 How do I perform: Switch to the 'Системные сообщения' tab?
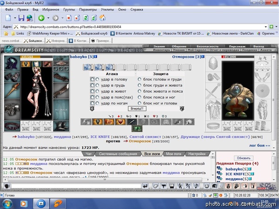click(x=118, y=154)
